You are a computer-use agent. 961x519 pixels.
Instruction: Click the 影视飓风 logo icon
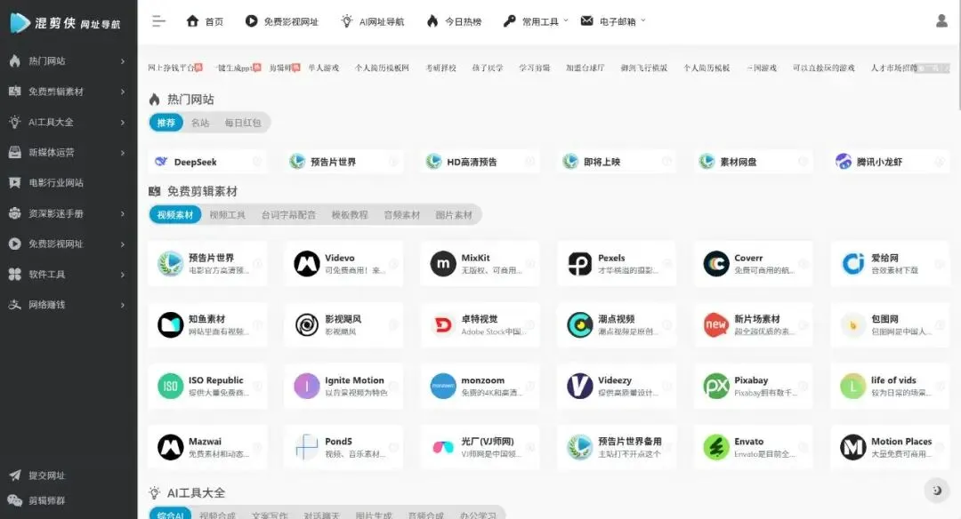pyautogui.click(x=306, y=325)
